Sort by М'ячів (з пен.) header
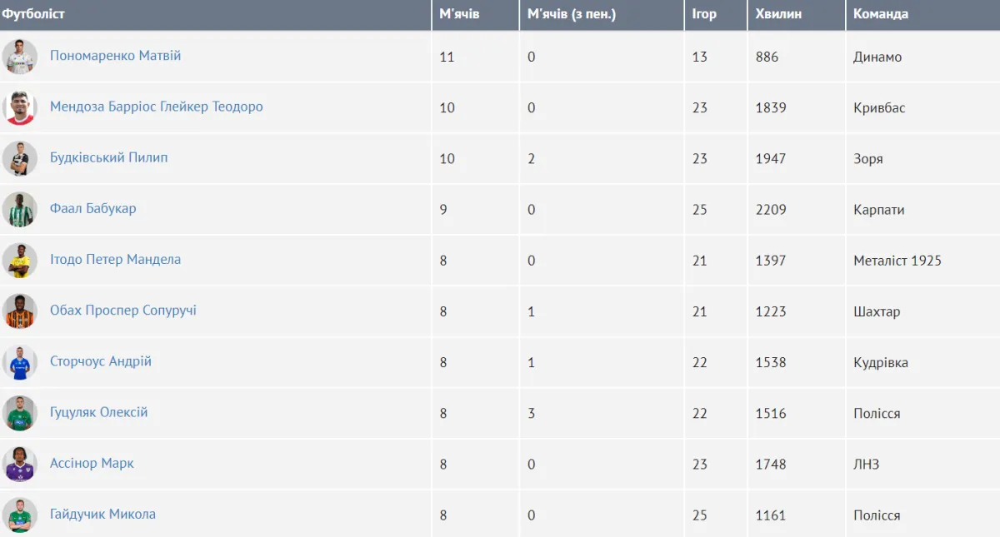Viewport: 1000px width, 537px height. point(572,14)
